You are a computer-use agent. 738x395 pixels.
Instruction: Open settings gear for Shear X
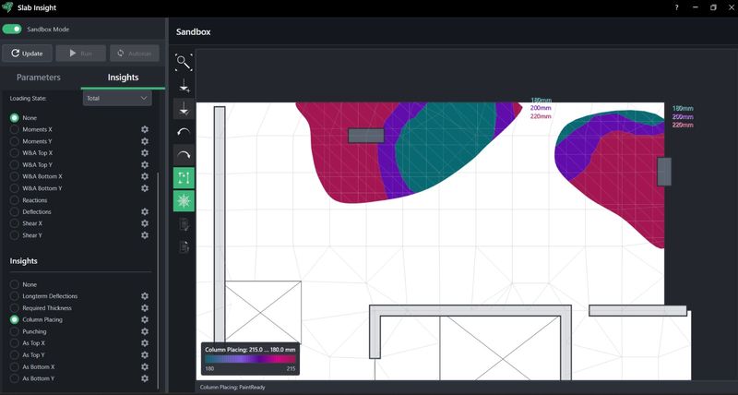145,223
